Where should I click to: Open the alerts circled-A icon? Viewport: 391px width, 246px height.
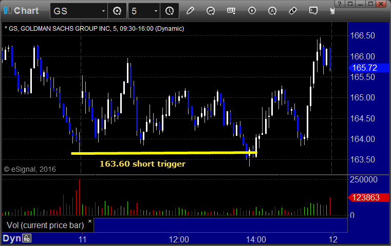click(x=272, y=11)
